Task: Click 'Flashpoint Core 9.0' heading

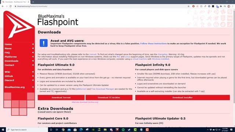Action: pyautogui.click(x=53, y=118)
